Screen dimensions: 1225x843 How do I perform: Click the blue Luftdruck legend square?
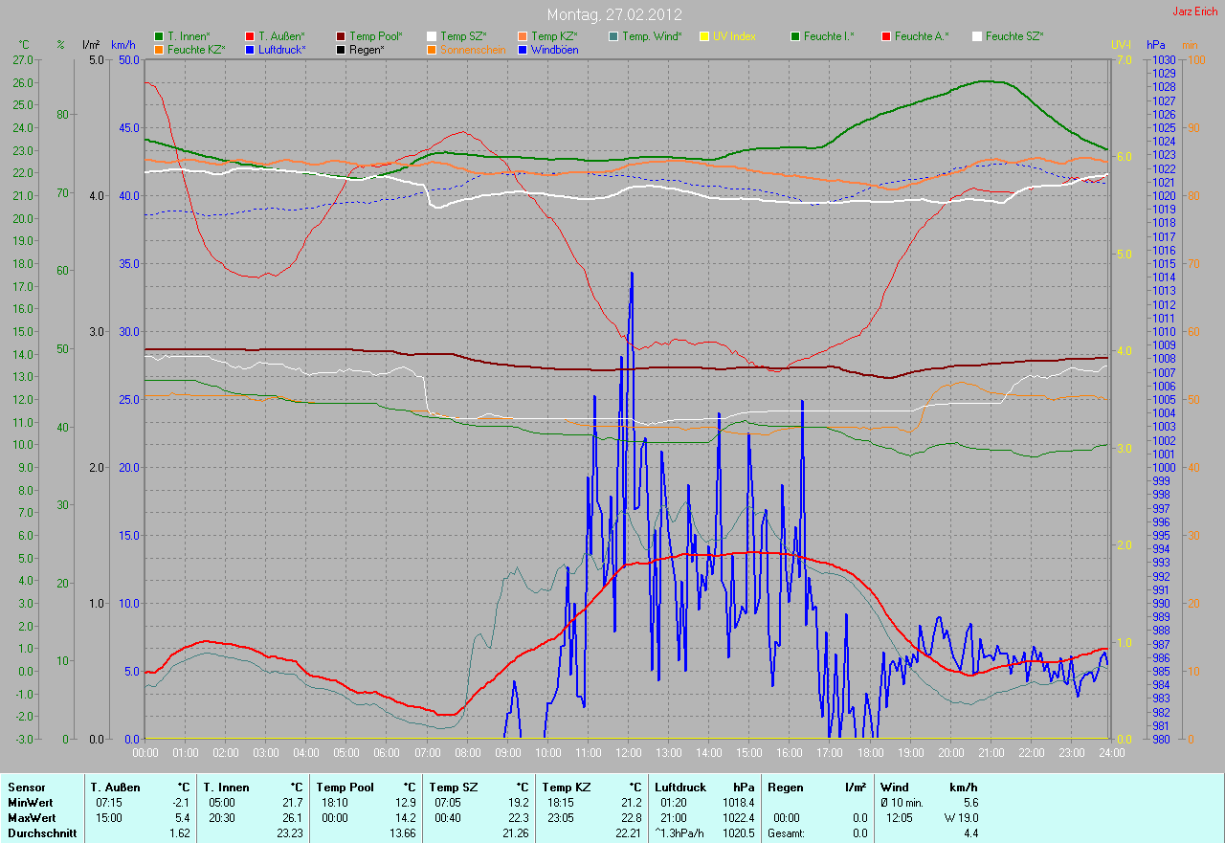pos(250,50)
